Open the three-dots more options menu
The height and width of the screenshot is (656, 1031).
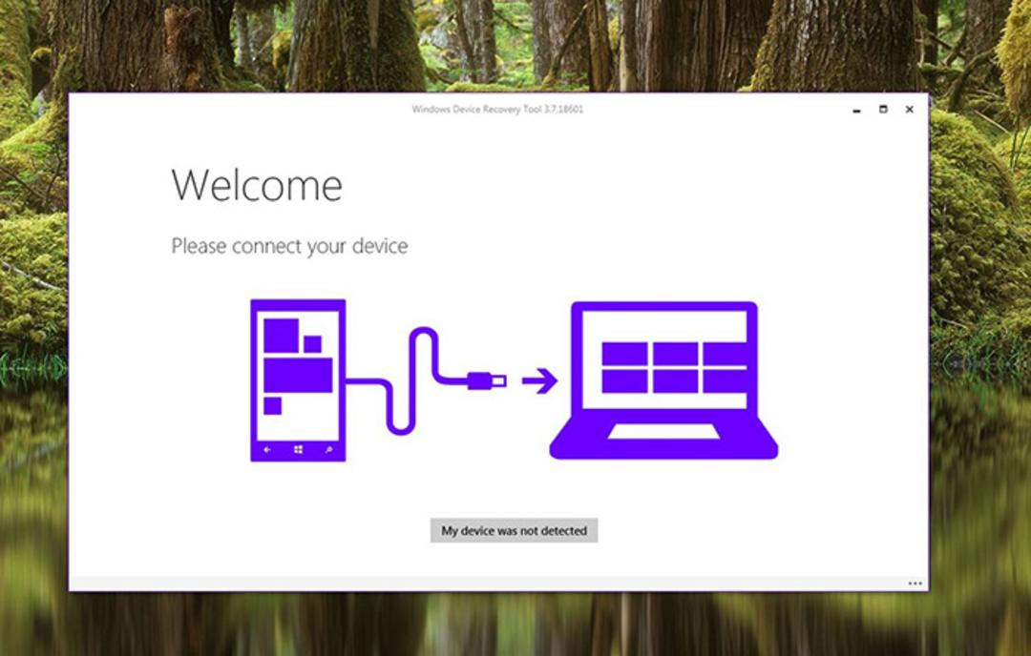[915, 584]
